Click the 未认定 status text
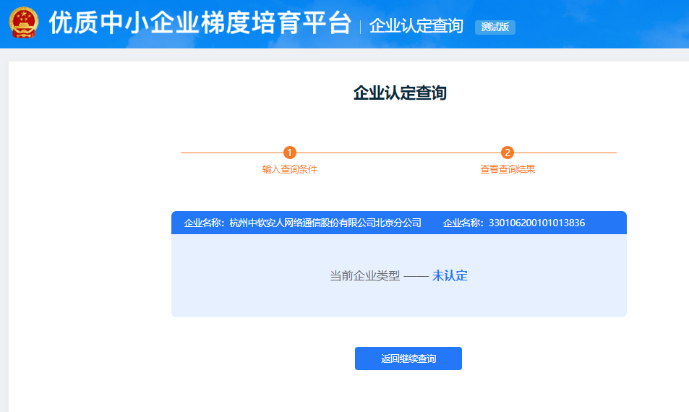 point(450,275)
